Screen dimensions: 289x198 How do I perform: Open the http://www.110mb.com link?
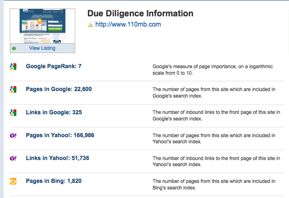[x=128, y=24]
